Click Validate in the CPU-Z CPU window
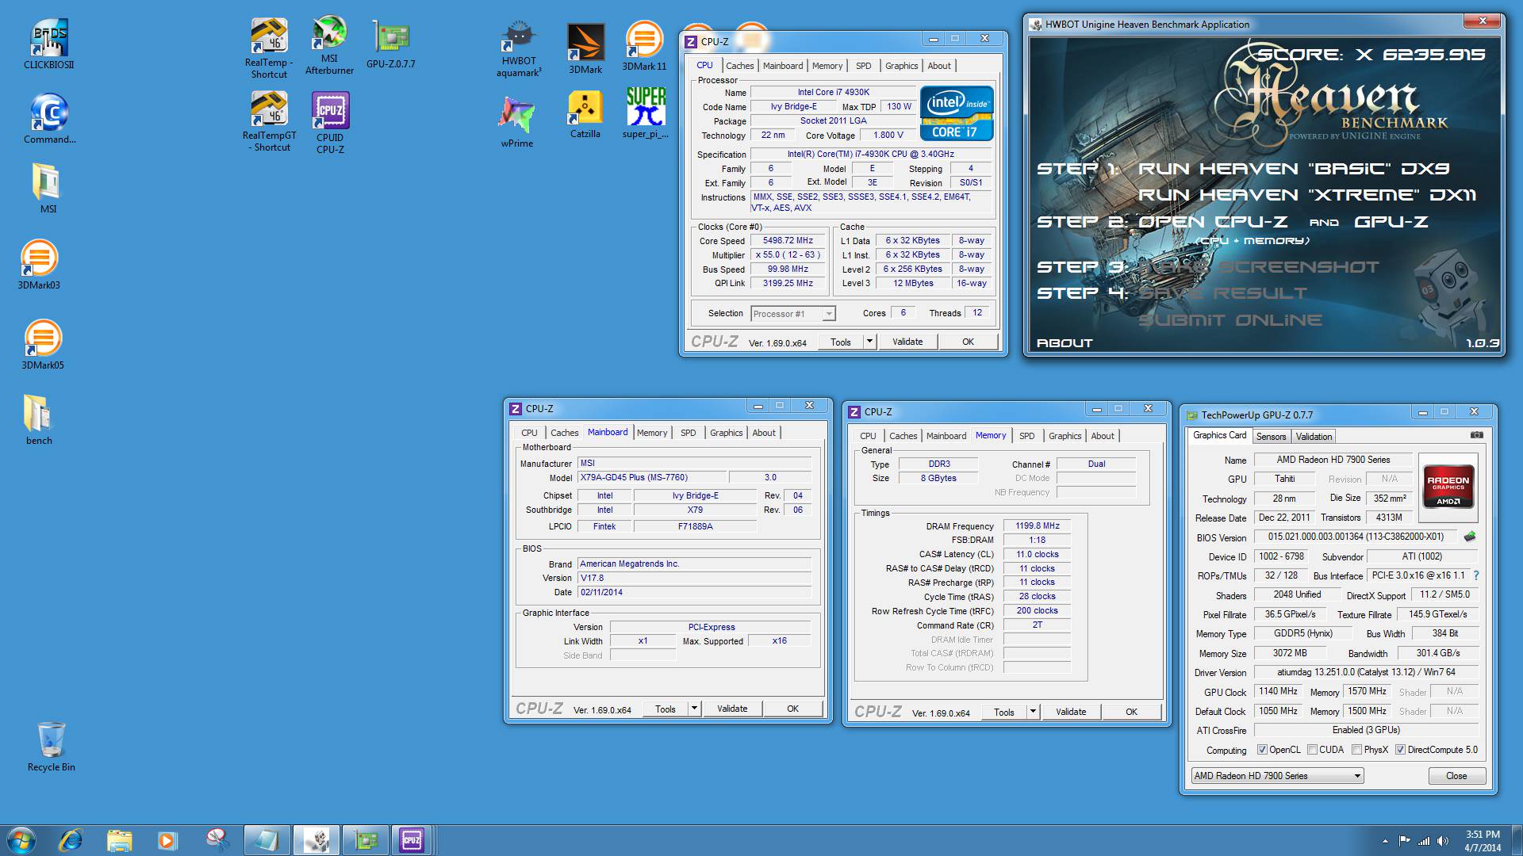 pyautogui.click(x=907, y=342)
